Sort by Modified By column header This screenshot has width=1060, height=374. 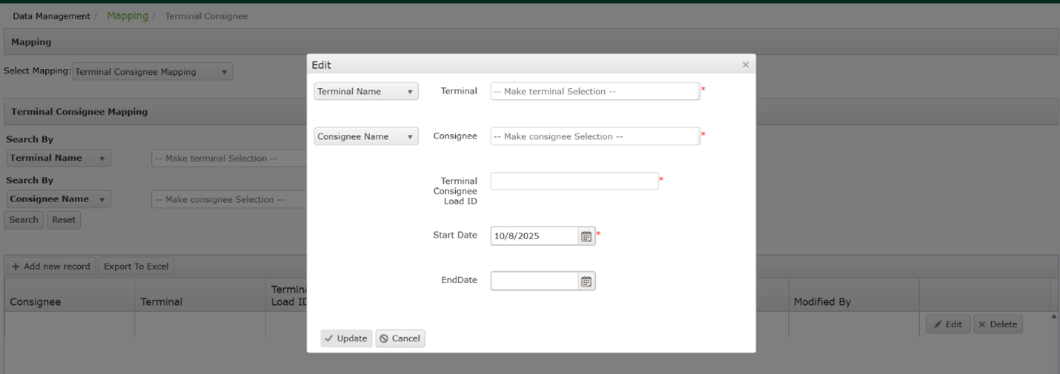[x=822, y=302]
